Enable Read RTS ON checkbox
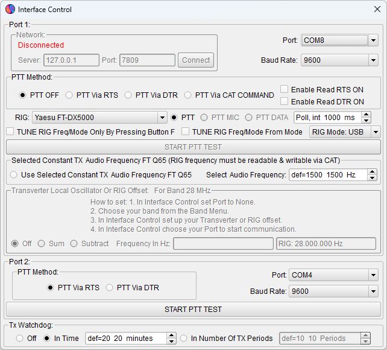This screenshot has width=387, height=350. 285,89
